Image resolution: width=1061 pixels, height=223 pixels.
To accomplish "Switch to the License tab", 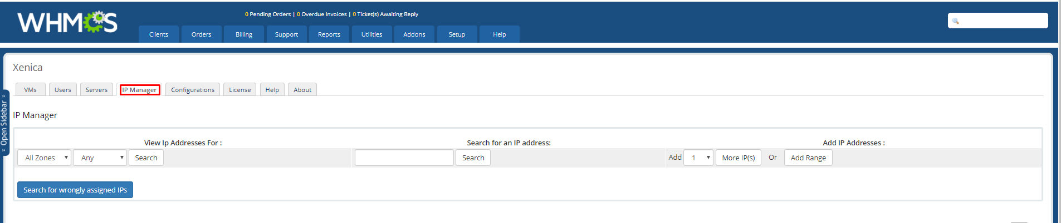I will point(240,90).
